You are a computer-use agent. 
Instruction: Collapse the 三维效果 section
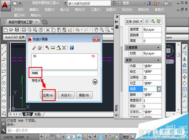tap(158, 48)
